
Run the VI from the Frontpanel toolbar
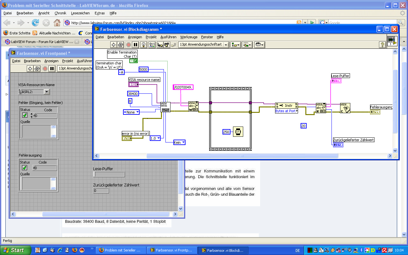(30, 68)
